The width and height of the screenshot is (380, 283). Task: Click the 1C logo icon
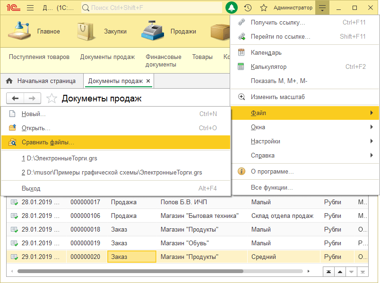13,8
